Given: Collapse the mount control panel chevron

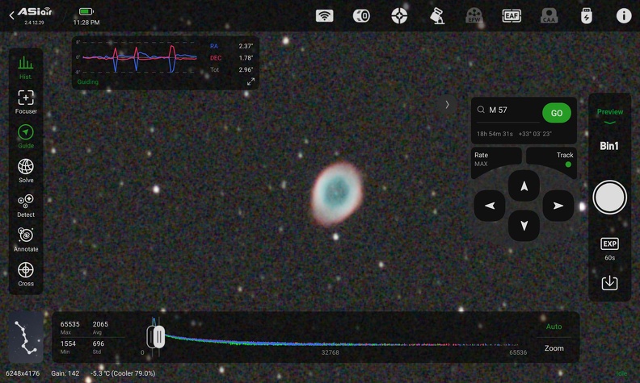Looking at the screenshot, I should tap(448, 105).
